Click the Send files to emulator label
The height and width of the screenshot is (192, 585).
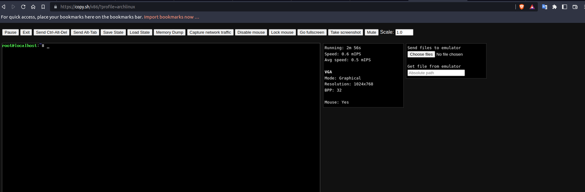click(x=434, y=48)
